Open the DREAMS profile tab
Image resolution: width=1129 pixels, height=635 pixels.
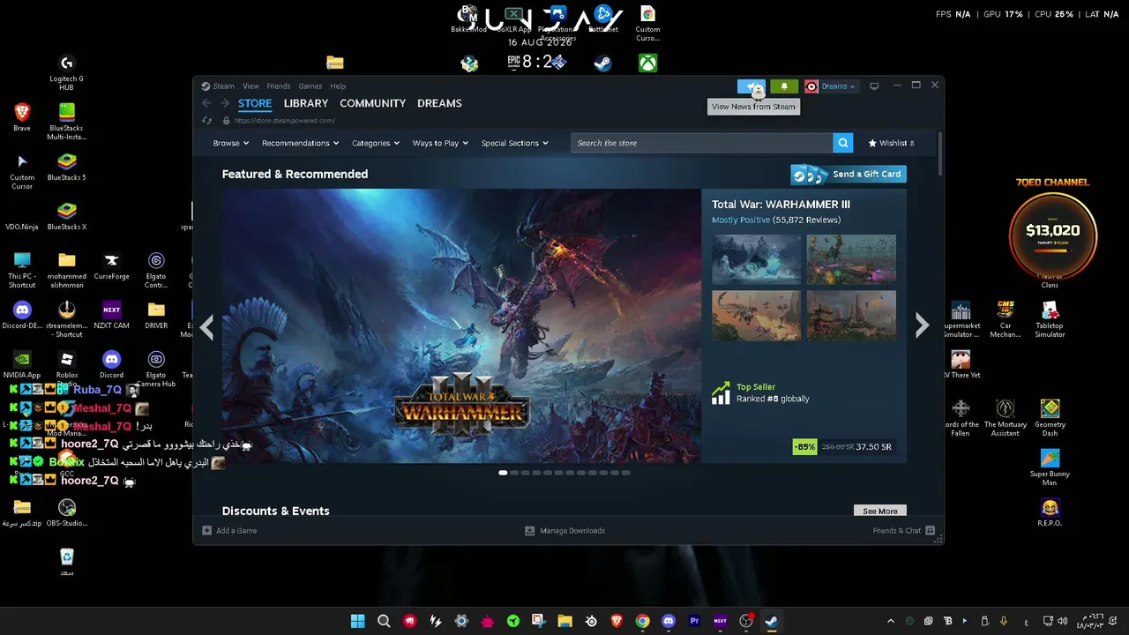point(439,103)
